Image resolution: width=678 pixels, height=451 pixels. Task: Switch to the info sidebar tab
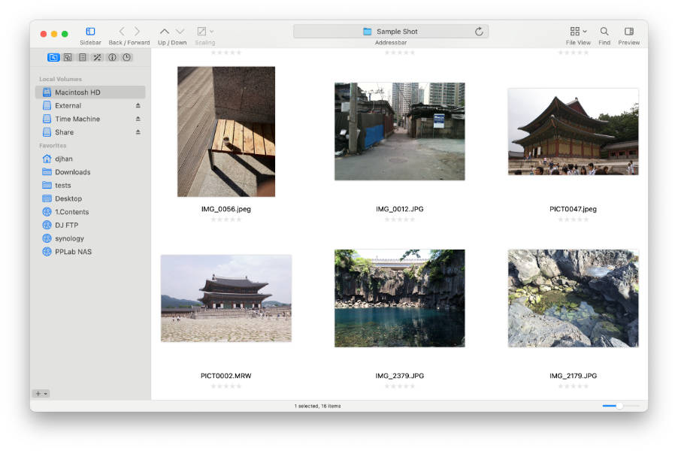click(112, 58)
